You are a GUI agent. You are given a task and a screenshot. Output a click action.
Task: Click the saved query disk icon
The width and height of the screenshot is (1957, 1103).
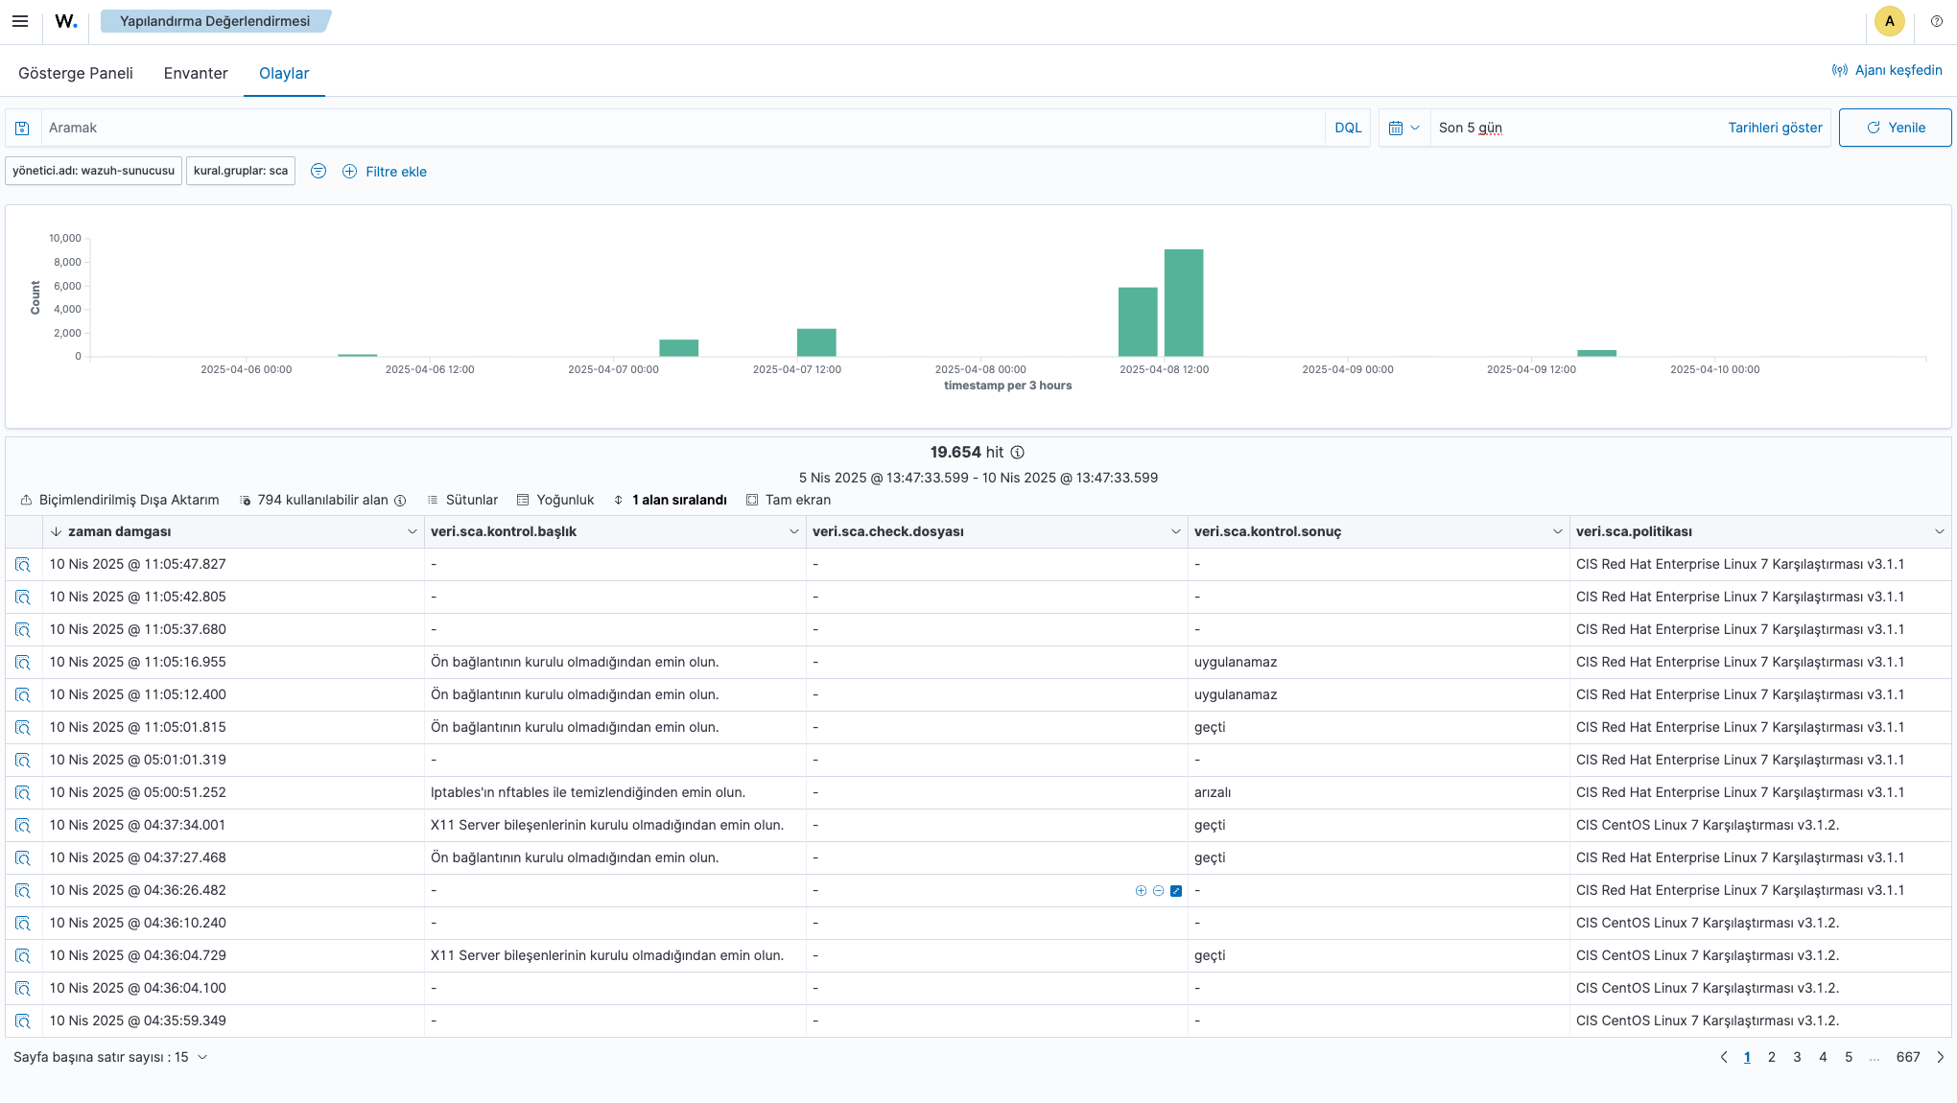22,128
